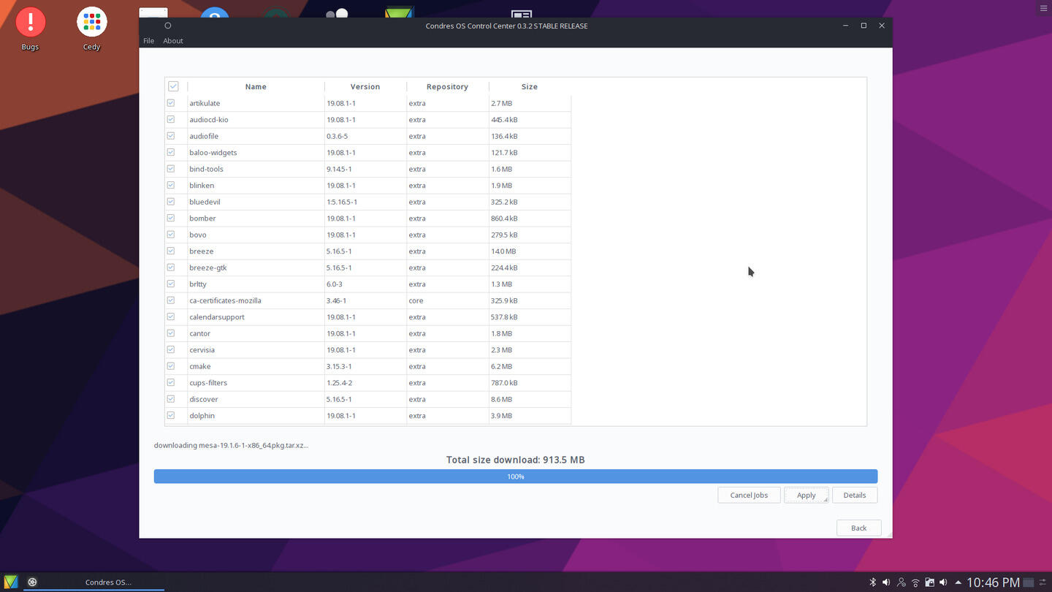
Task: Click the cervisia package name
Action: pos(202,350)
